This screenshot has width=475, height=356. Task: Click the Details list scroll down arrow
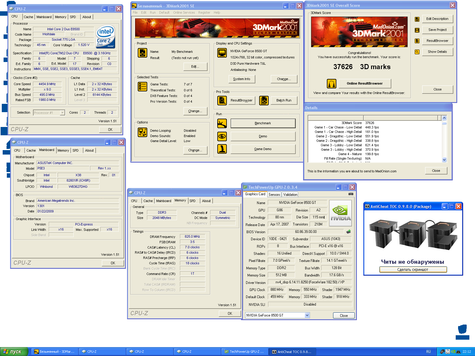[444, 160]
